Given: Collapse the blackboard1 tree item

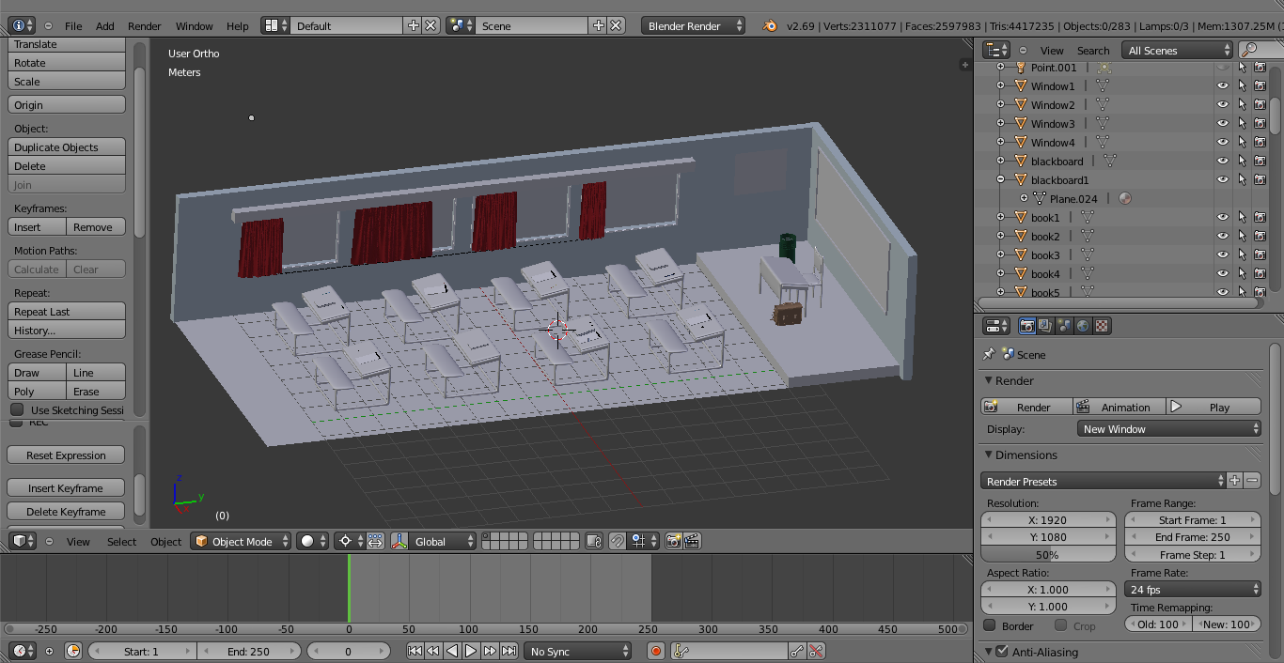Looking at the screenshot, I should point(1001,179).
